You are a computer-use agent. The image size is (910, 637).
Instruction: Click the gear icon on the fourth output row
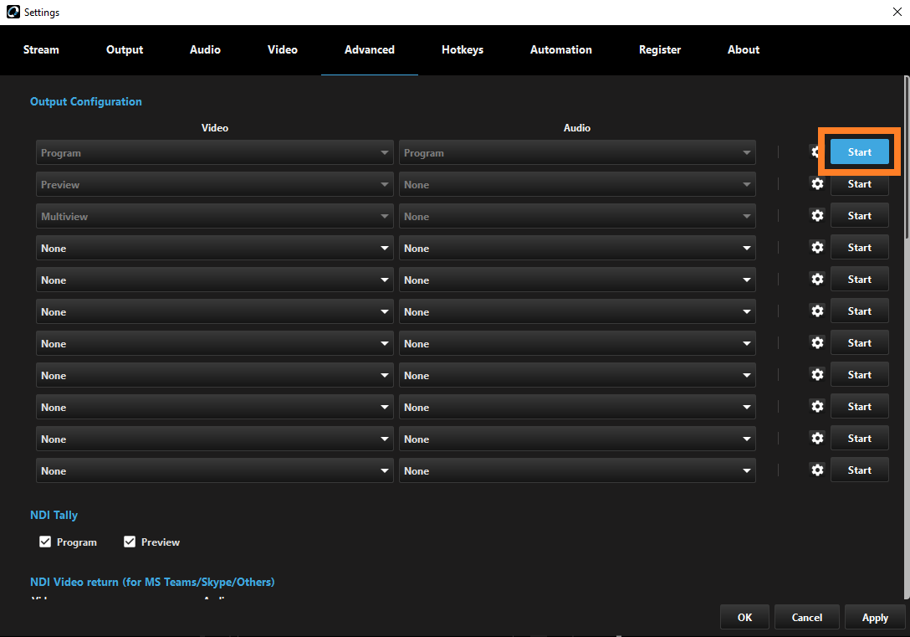817,248
